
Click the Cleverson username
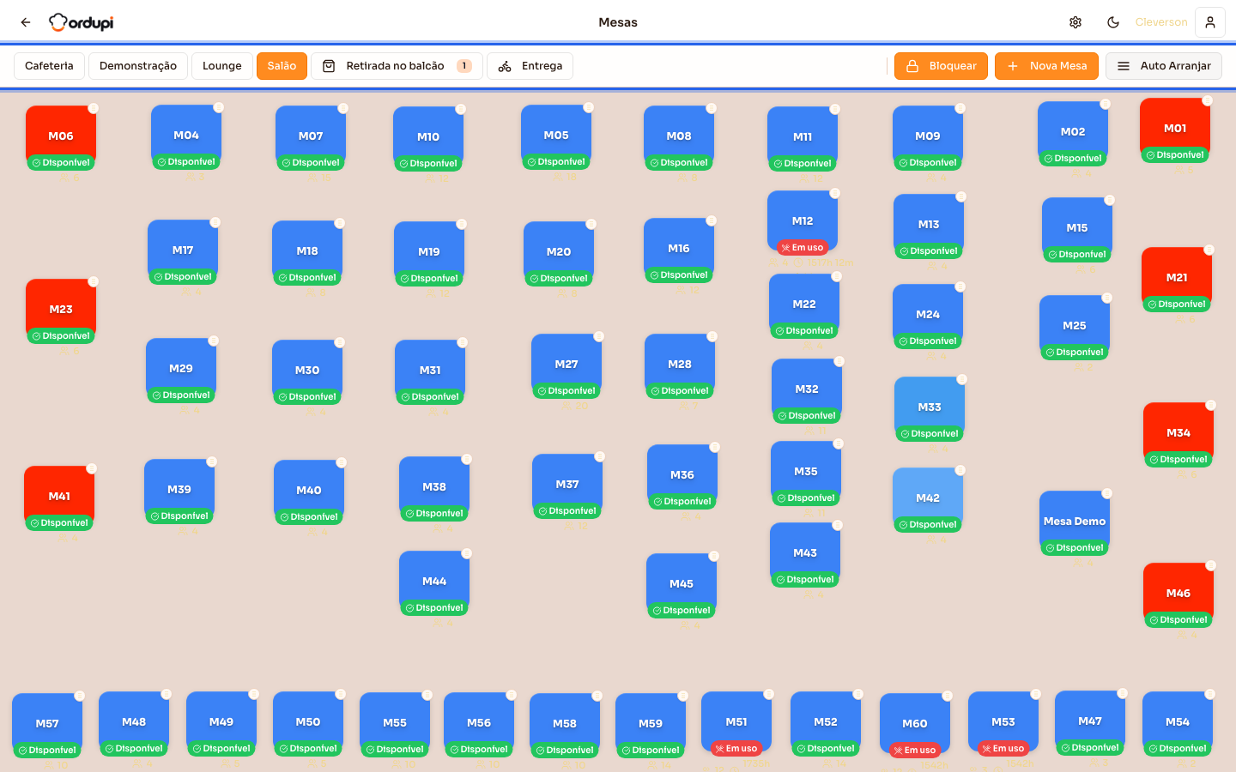[x=1161, y=22]
